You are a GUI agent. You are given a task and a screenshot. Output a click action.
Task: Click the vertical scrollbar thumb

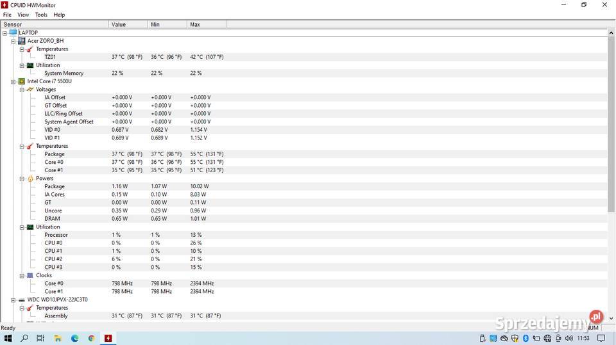(612, 125)
